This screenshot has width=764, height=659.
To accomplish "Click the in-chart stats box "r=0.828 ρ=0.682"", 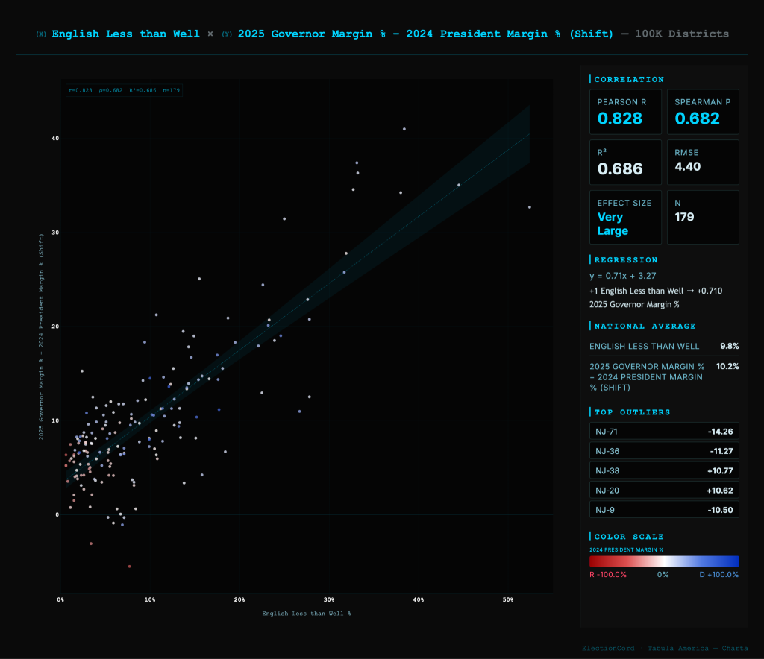I will (x=125, y=90).
